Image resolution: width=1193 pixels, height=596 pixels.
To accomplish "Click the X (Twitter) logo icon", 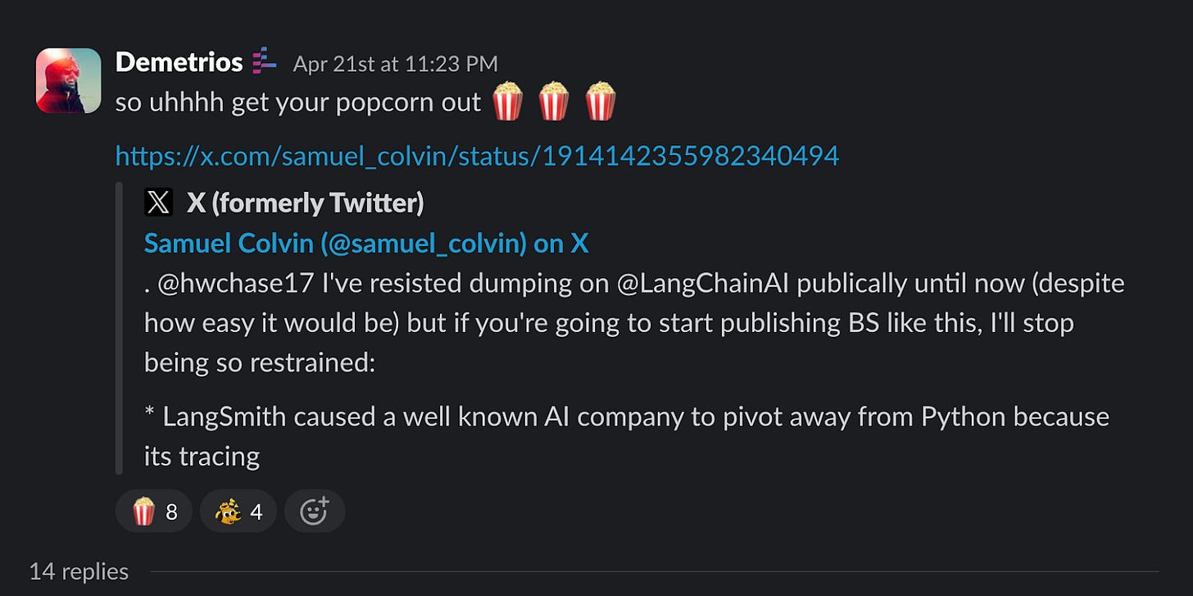I will pyautogui.click(x=158, y=202).
